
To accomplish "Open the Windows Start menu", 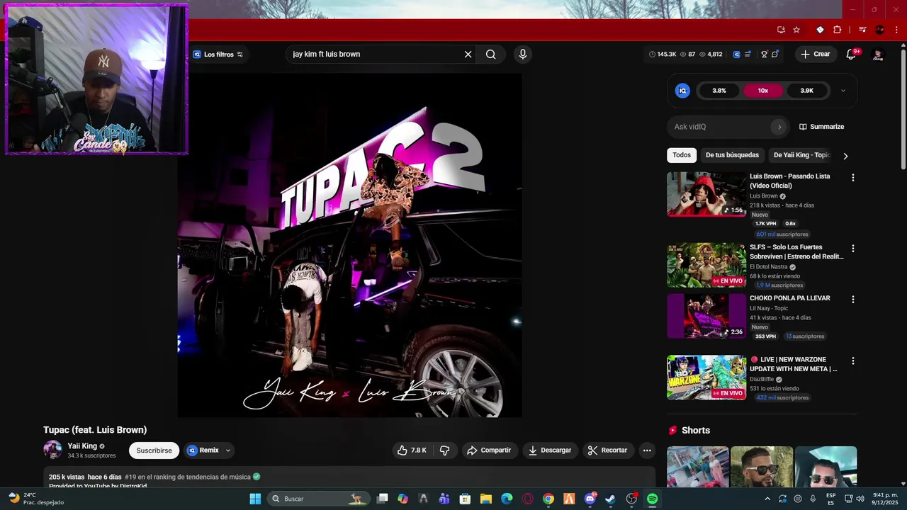I will [255, 499].
